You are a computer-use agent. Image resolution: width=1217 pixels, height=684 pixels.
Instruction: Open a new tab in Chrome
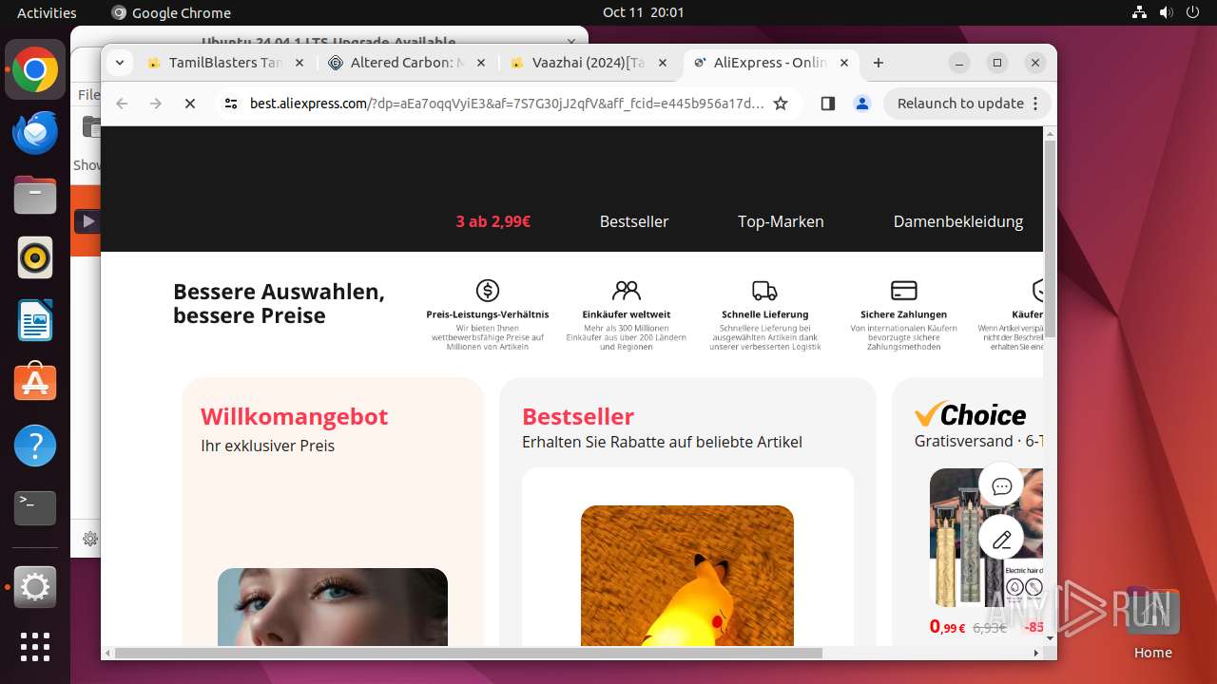pyautogui.click(x=879, y=63)
